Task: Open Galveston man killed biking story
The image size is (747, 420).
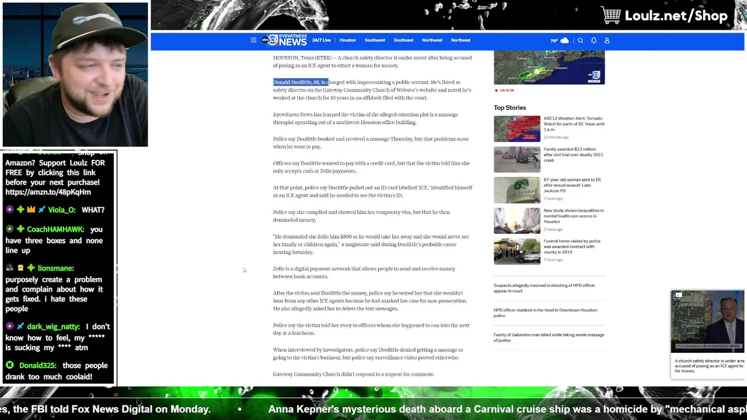Action: 549,337
